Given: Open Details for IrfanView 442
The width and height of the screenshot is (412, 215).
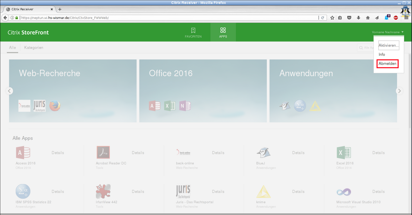Looking at the screenshot, I should pos(138,191).
